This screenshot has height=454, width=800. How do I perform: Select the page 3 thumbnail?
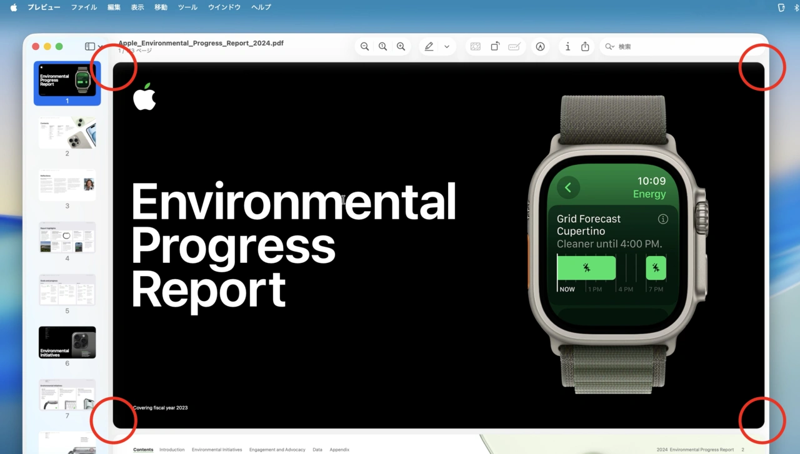[x=67, y=185]
